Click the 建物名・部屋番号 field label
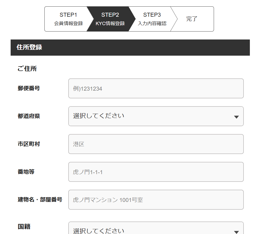 pyautogui.click(x=40, y=200)
